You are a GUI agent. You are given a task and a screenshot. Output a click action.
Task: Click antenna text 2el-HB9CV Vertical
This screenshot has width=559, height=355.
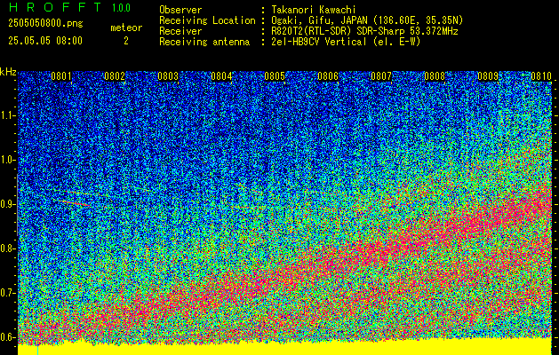click(319, 42)
